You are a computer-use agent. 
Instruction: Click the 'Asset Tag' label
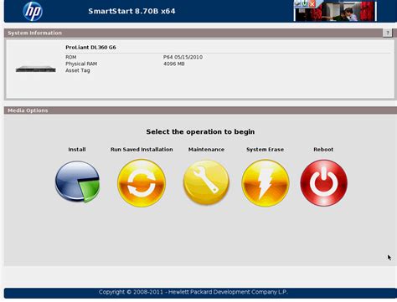coord(78,70)
